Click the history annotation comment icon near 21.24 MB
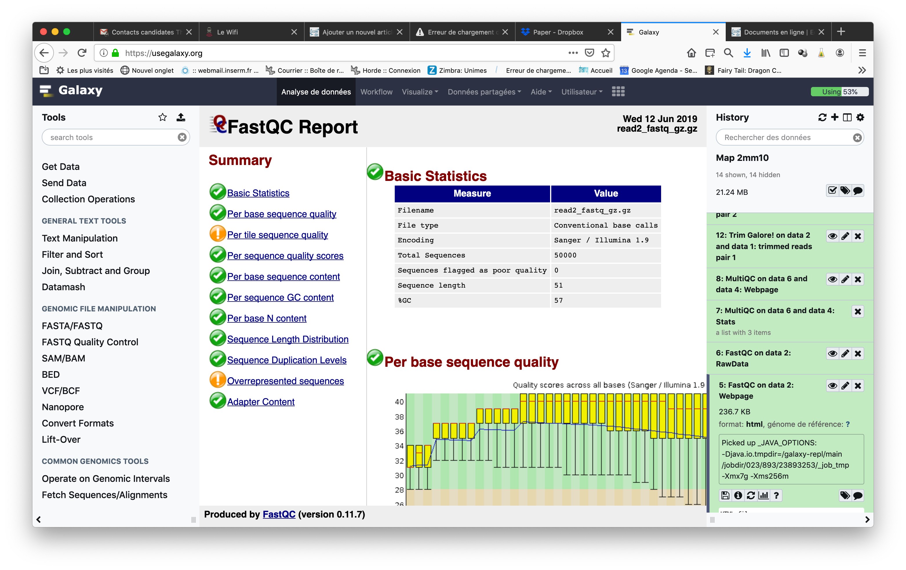This screenshot has width=906, height=570. (x=858, y=191)
